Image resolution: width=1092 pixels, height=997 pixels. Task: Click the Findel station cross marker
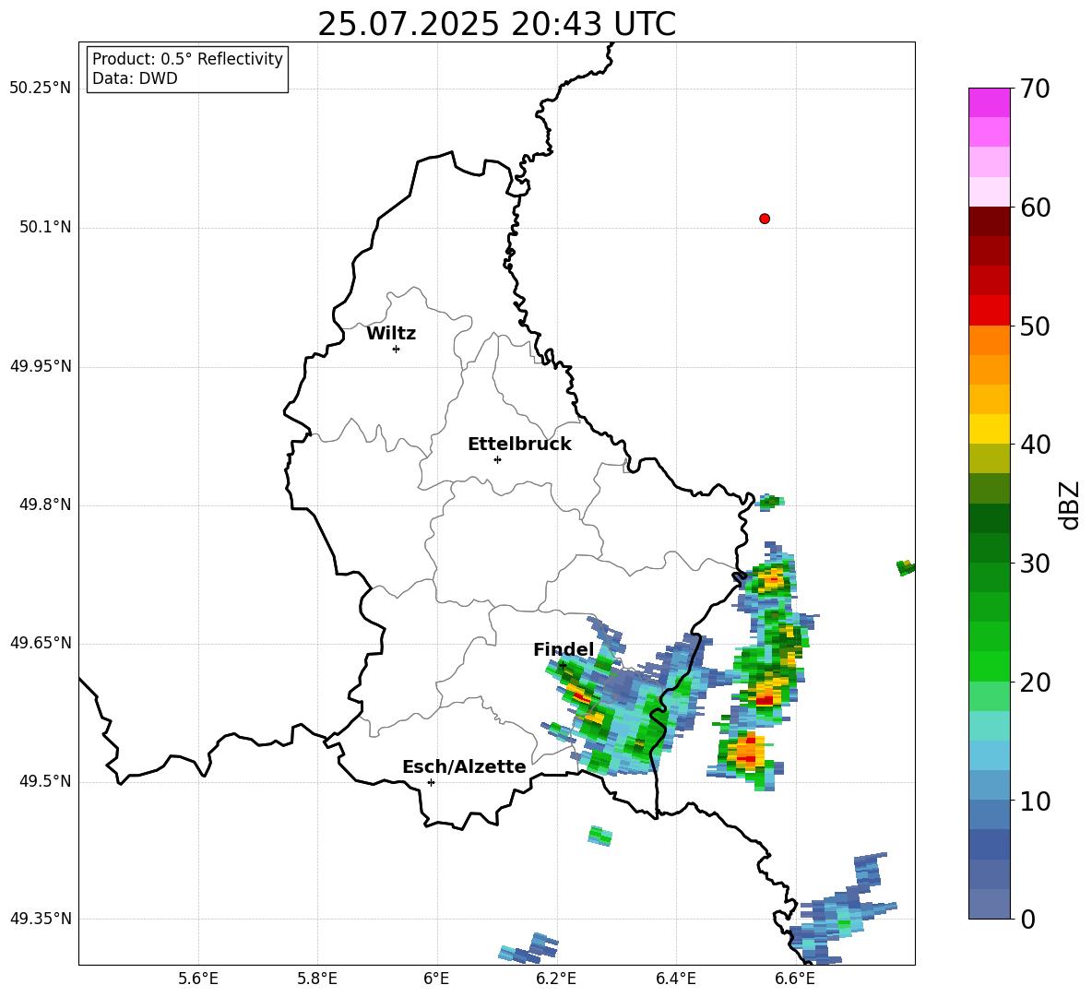(x=563, y=666)
